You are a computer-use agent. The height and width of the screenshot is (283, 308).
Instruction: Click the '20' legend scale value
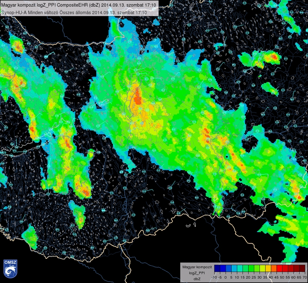248,278
